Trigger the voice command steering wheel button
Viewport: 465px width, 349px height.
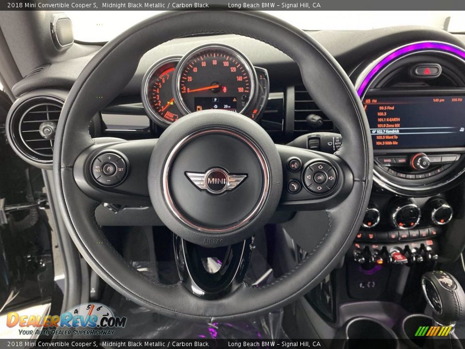coord(294,165)
